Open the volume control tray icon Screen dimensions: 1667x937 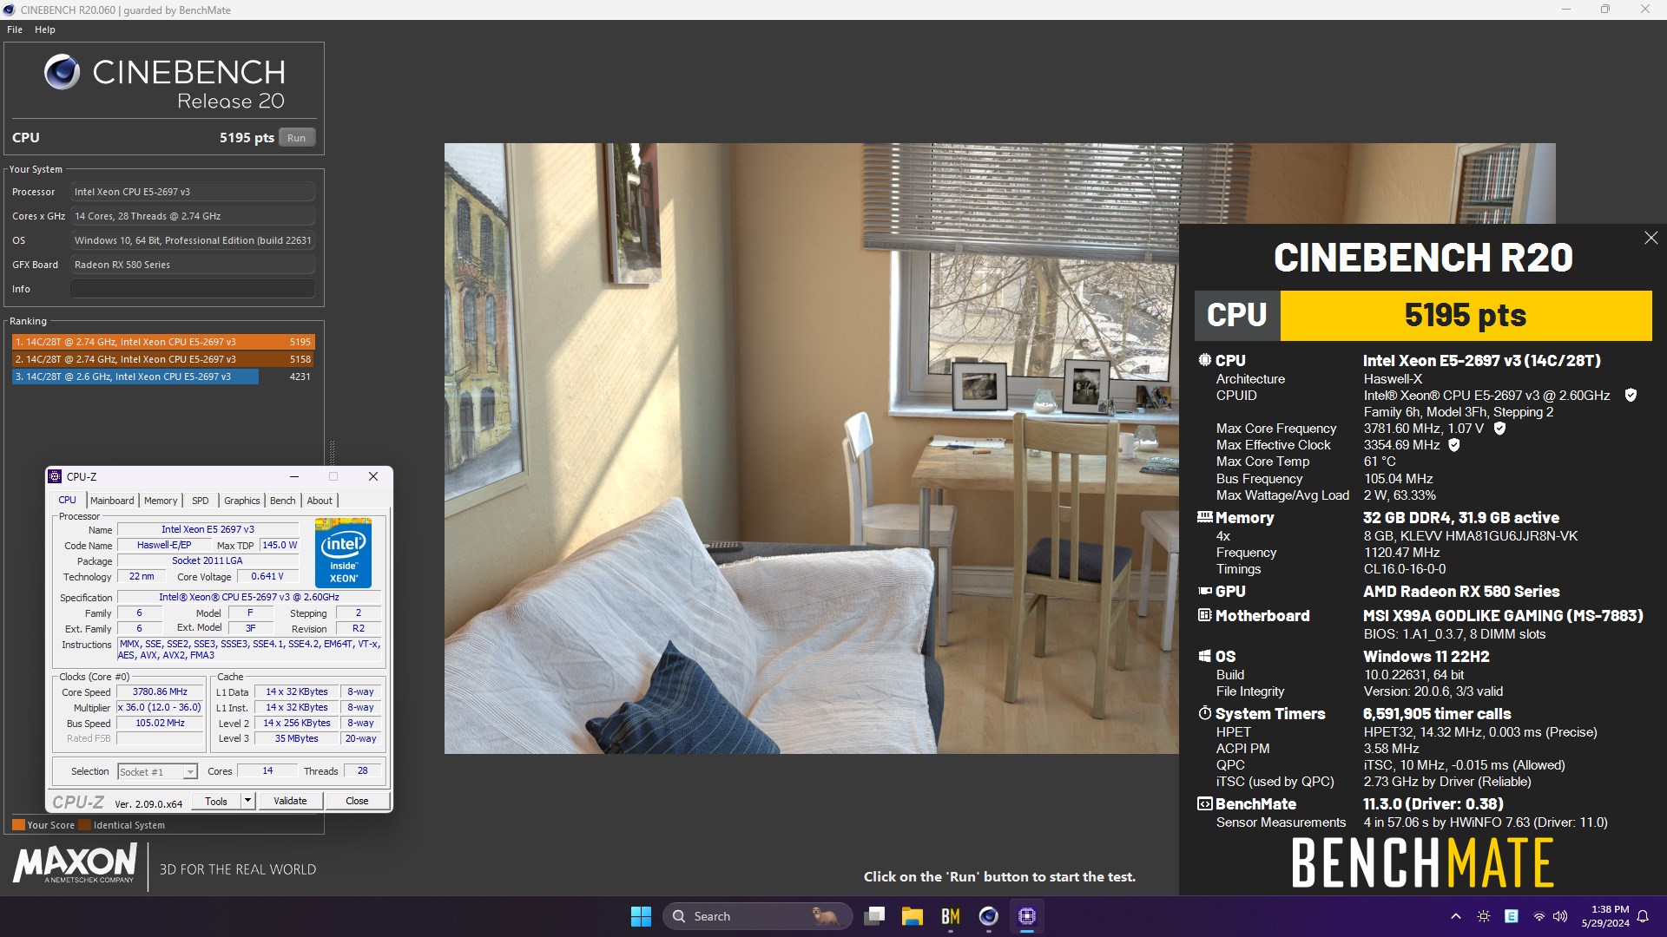pyautogui.click(x=1560, y=916)
